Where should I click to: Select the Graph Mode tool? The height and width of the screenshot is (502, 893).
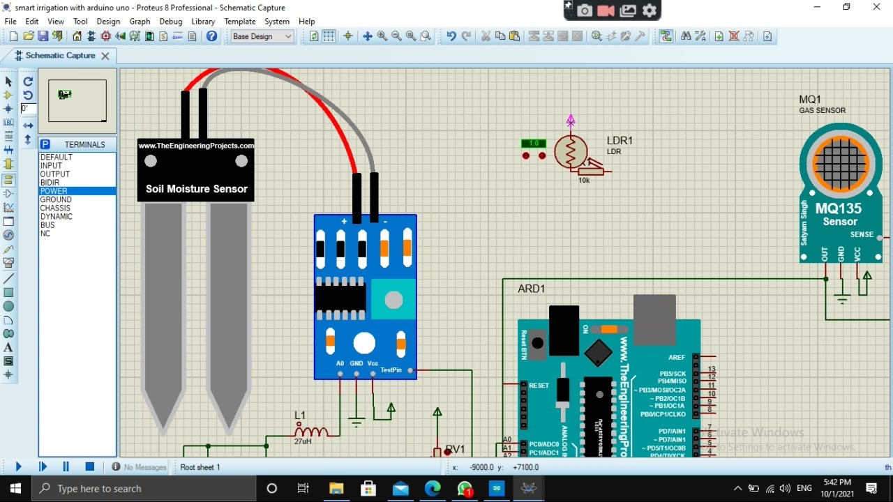click(x=8, y=208)
